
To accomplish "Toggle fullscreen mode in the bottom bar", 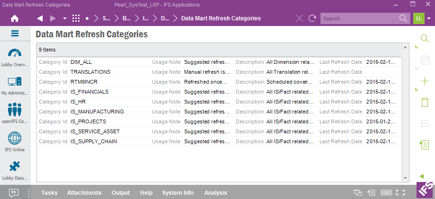I will (x=400, y=192).
